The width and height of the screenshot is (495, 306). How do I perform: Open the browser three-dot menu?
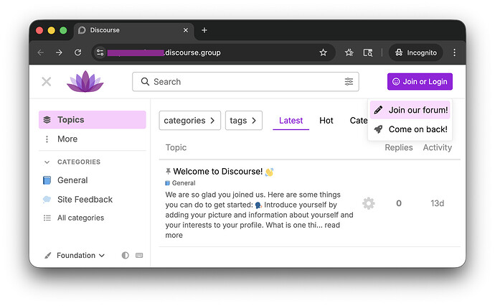point(454,52)
